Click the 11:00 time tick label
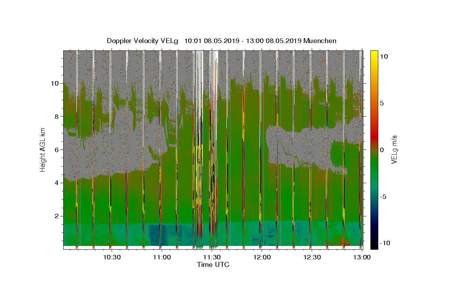 tap(162, 257)
